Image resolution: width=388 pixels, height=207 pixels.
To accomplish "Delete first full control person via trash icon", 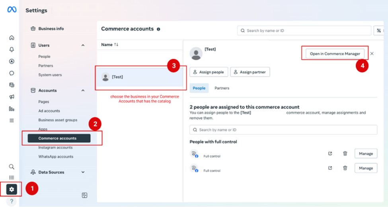I will click(345, 154).
